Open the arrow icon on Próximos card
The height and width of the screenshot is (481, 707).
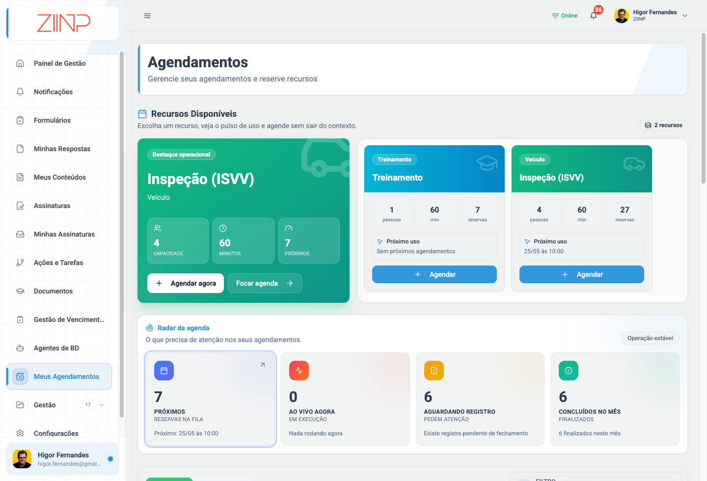point(263,365)
